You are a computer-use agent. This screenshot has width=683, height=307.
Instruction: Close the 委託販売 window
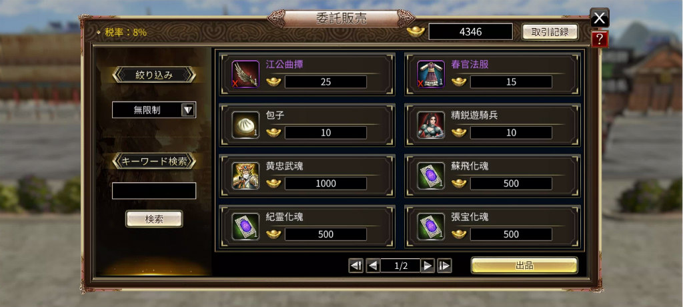(x=600, y=18)
